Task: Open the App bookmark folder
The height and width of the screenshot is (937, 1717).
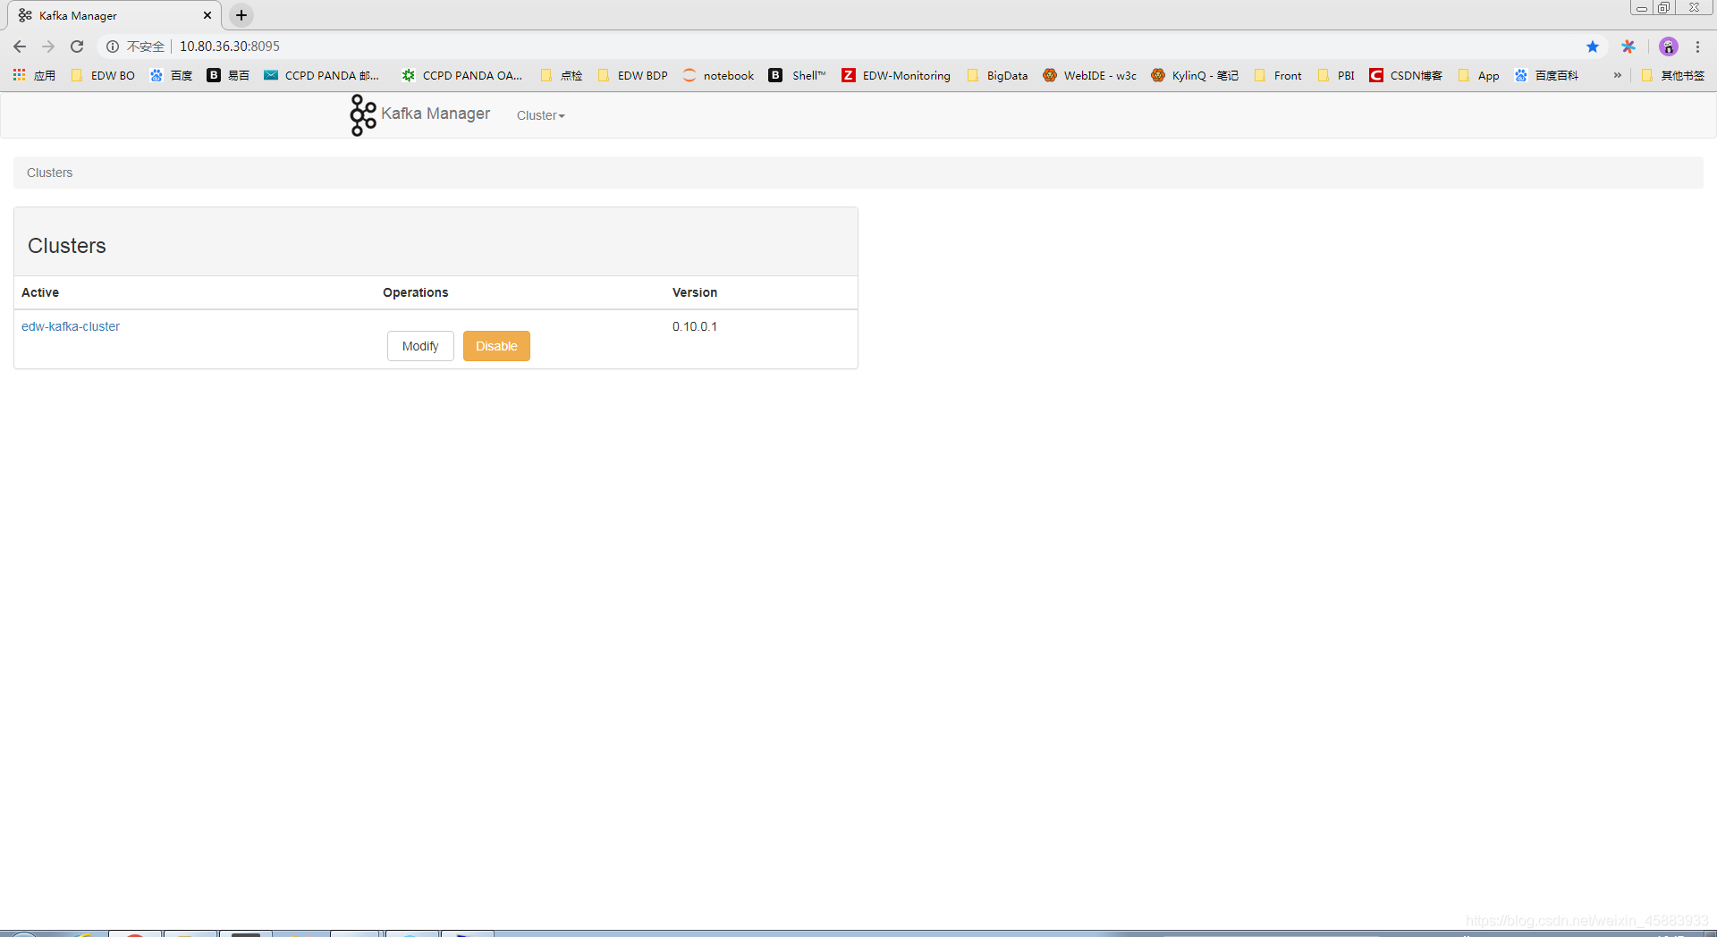Action: (1478, 75)
